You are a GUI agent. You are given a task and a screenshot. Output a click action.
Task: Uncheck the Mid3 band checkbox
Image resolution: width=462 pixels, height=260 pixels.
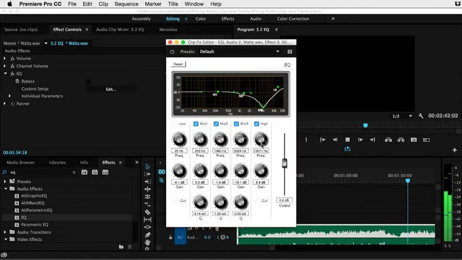point(236,124)
